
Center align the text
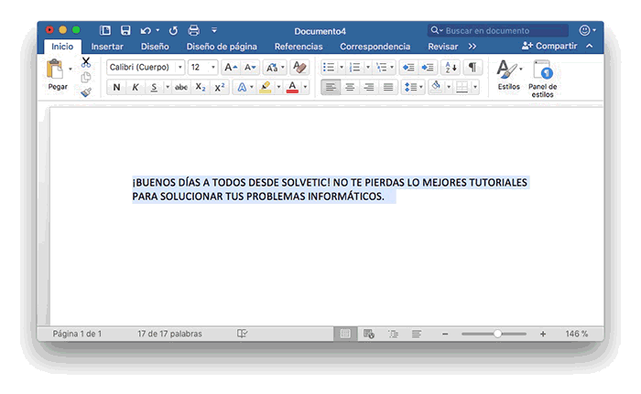[x=350, y=87]
